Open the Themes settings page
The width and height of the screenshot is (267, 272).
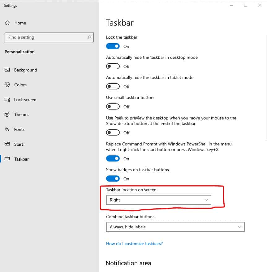[22, 114]
